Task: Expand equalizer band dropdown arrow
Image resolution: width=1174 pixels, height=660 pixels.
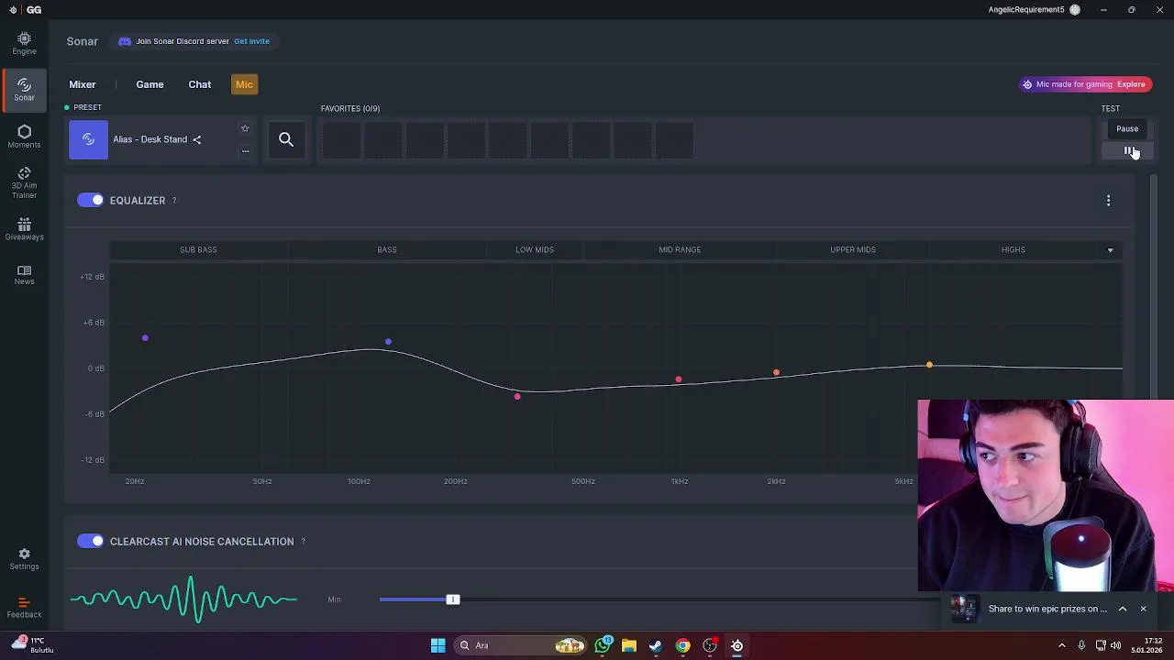Action: (x=1110, y=250)
